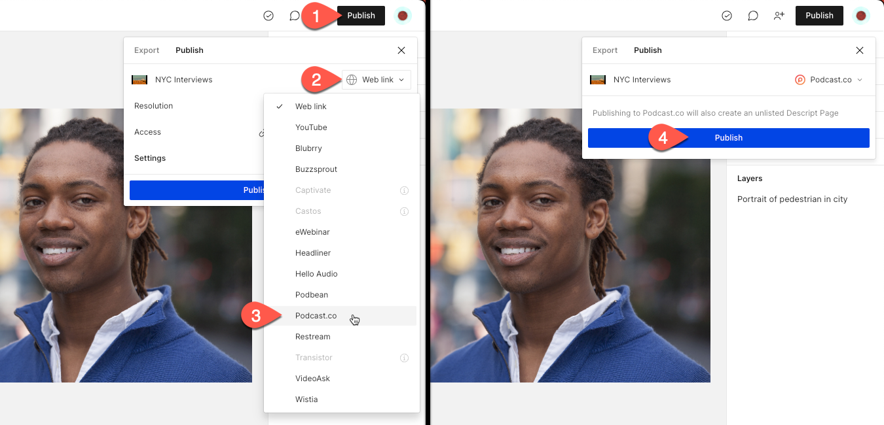Choose Podbean from destination list
The image size is (884, 425).
(341, 295)
